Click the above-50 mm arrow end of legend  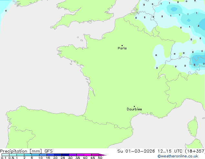click(x=102, y=155)
